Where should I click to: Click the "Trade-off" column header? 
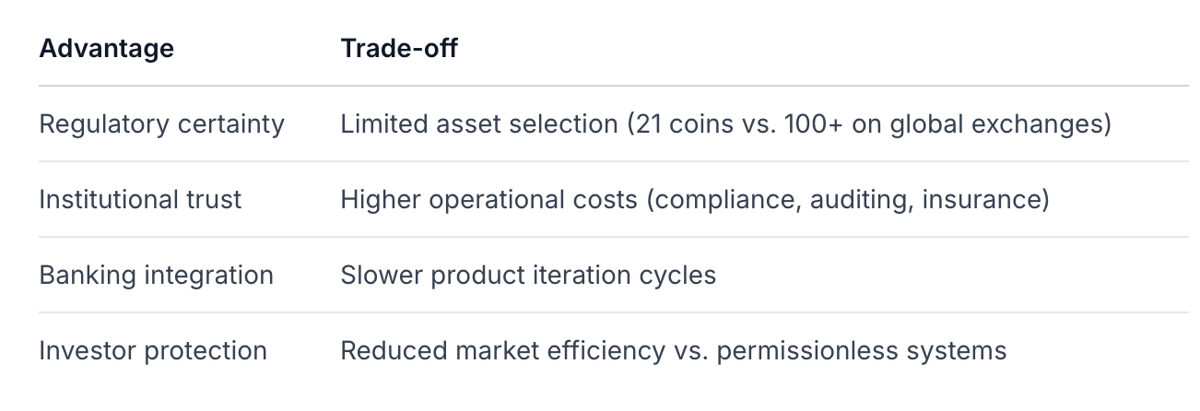tap(399, 48)
